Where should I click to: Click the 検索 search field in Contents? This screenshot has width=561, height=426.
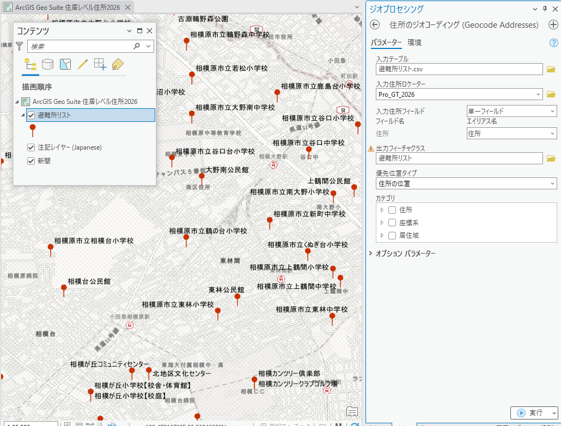[81, 47]
